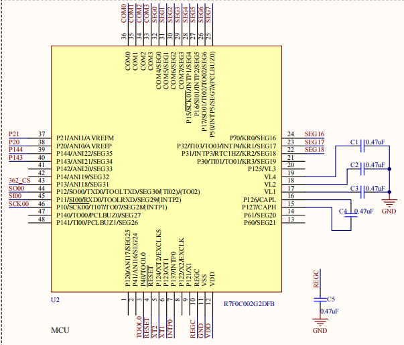Select the INTP0 net label below pin 7
Viewport: 404px width, 345px height.
170,329
